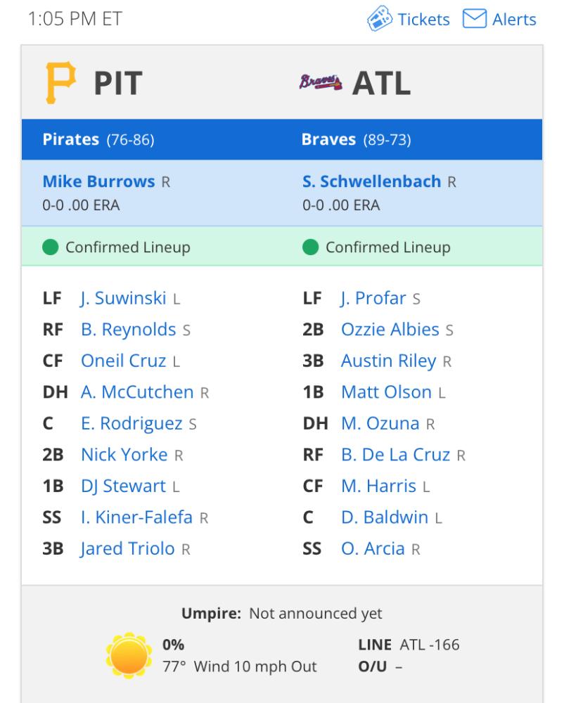Click the Braves team logo

pyautogui.click(x=321, y=82)
